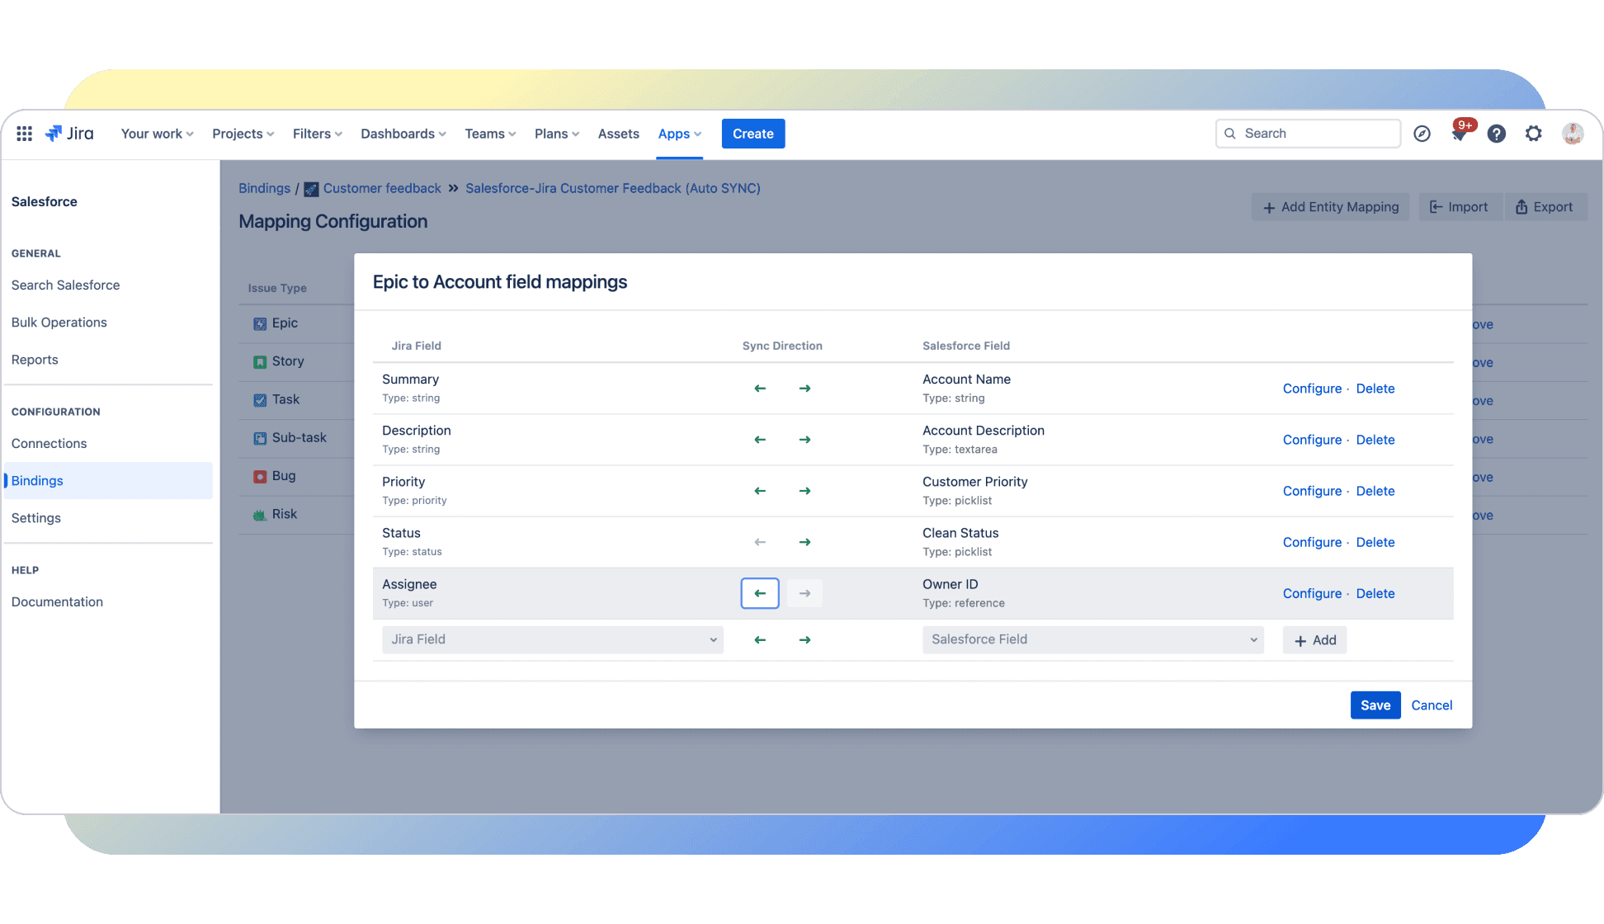The image size is (1604, 924).
Task: Click Save to confirm field mappings
Action: [1375, 705]
